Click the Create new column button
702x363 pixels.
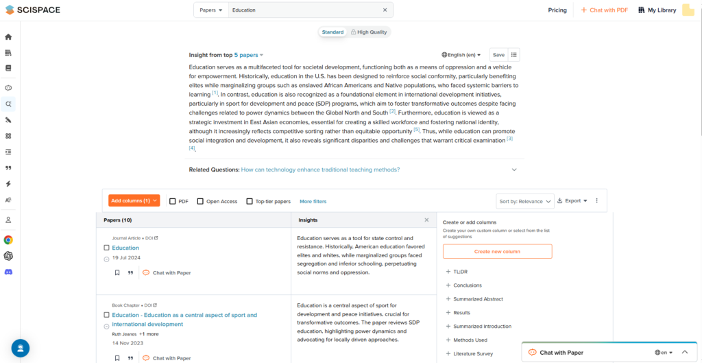pyautogui.click(x=497, y=251)
